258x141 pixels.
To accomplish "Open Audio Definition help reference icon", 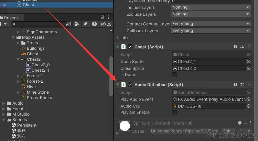I will pos(235,84).
